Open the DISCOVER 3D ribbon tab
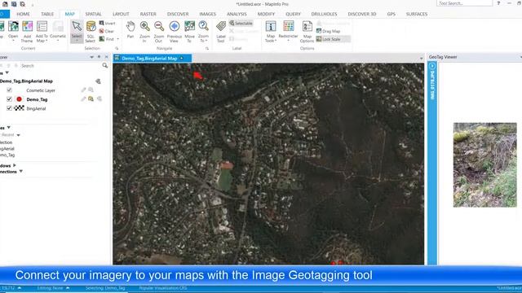The height and width of the screenshot is (293, 522). tap(362, 14)
